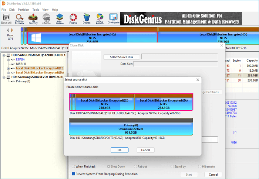Image resolution: width=259 pixels, height=179 pixels.
Task: Expand Local Disk D: tree node
Action: point(8,73)
